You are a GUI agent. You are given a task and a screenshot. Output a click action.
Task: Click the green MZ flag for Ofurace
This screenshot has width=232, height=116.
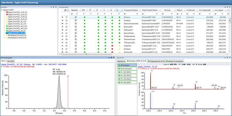coord(84,17)
